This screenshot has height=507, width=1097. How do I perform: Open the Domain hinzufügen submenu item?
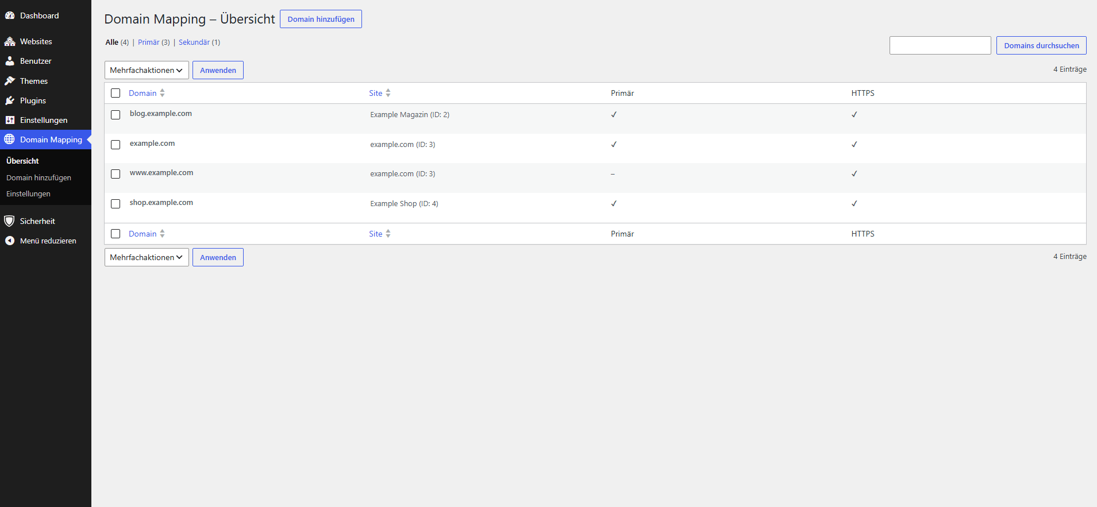click(39, 177)
